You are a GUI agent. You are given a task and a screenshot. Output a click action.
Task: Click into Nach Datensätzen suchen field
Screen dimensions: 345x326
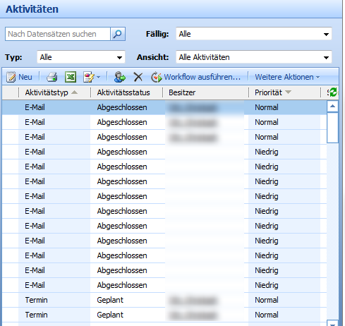pyautogui.click(x=58, y=34)
